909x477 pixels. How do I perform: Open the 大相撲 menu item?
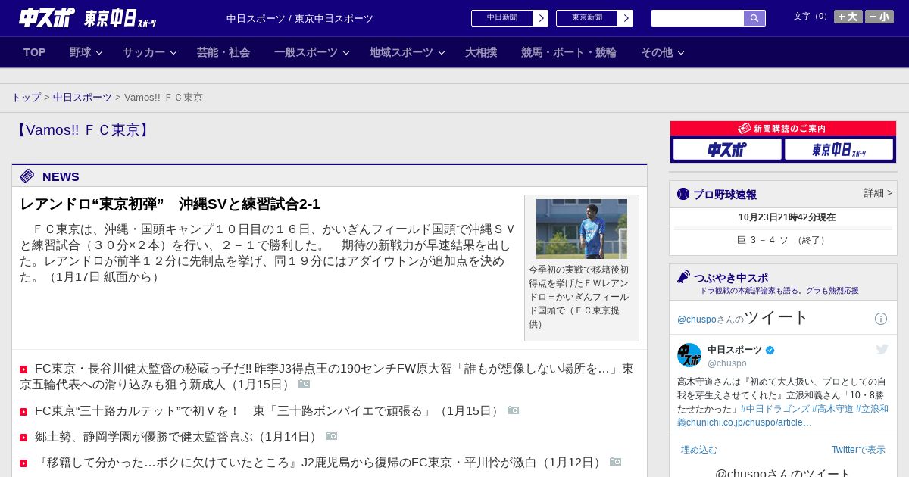tap(481, 52)
